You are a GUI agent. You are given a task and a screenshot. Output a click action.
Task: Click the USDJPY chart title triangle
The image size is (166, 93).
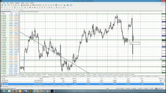20,12
